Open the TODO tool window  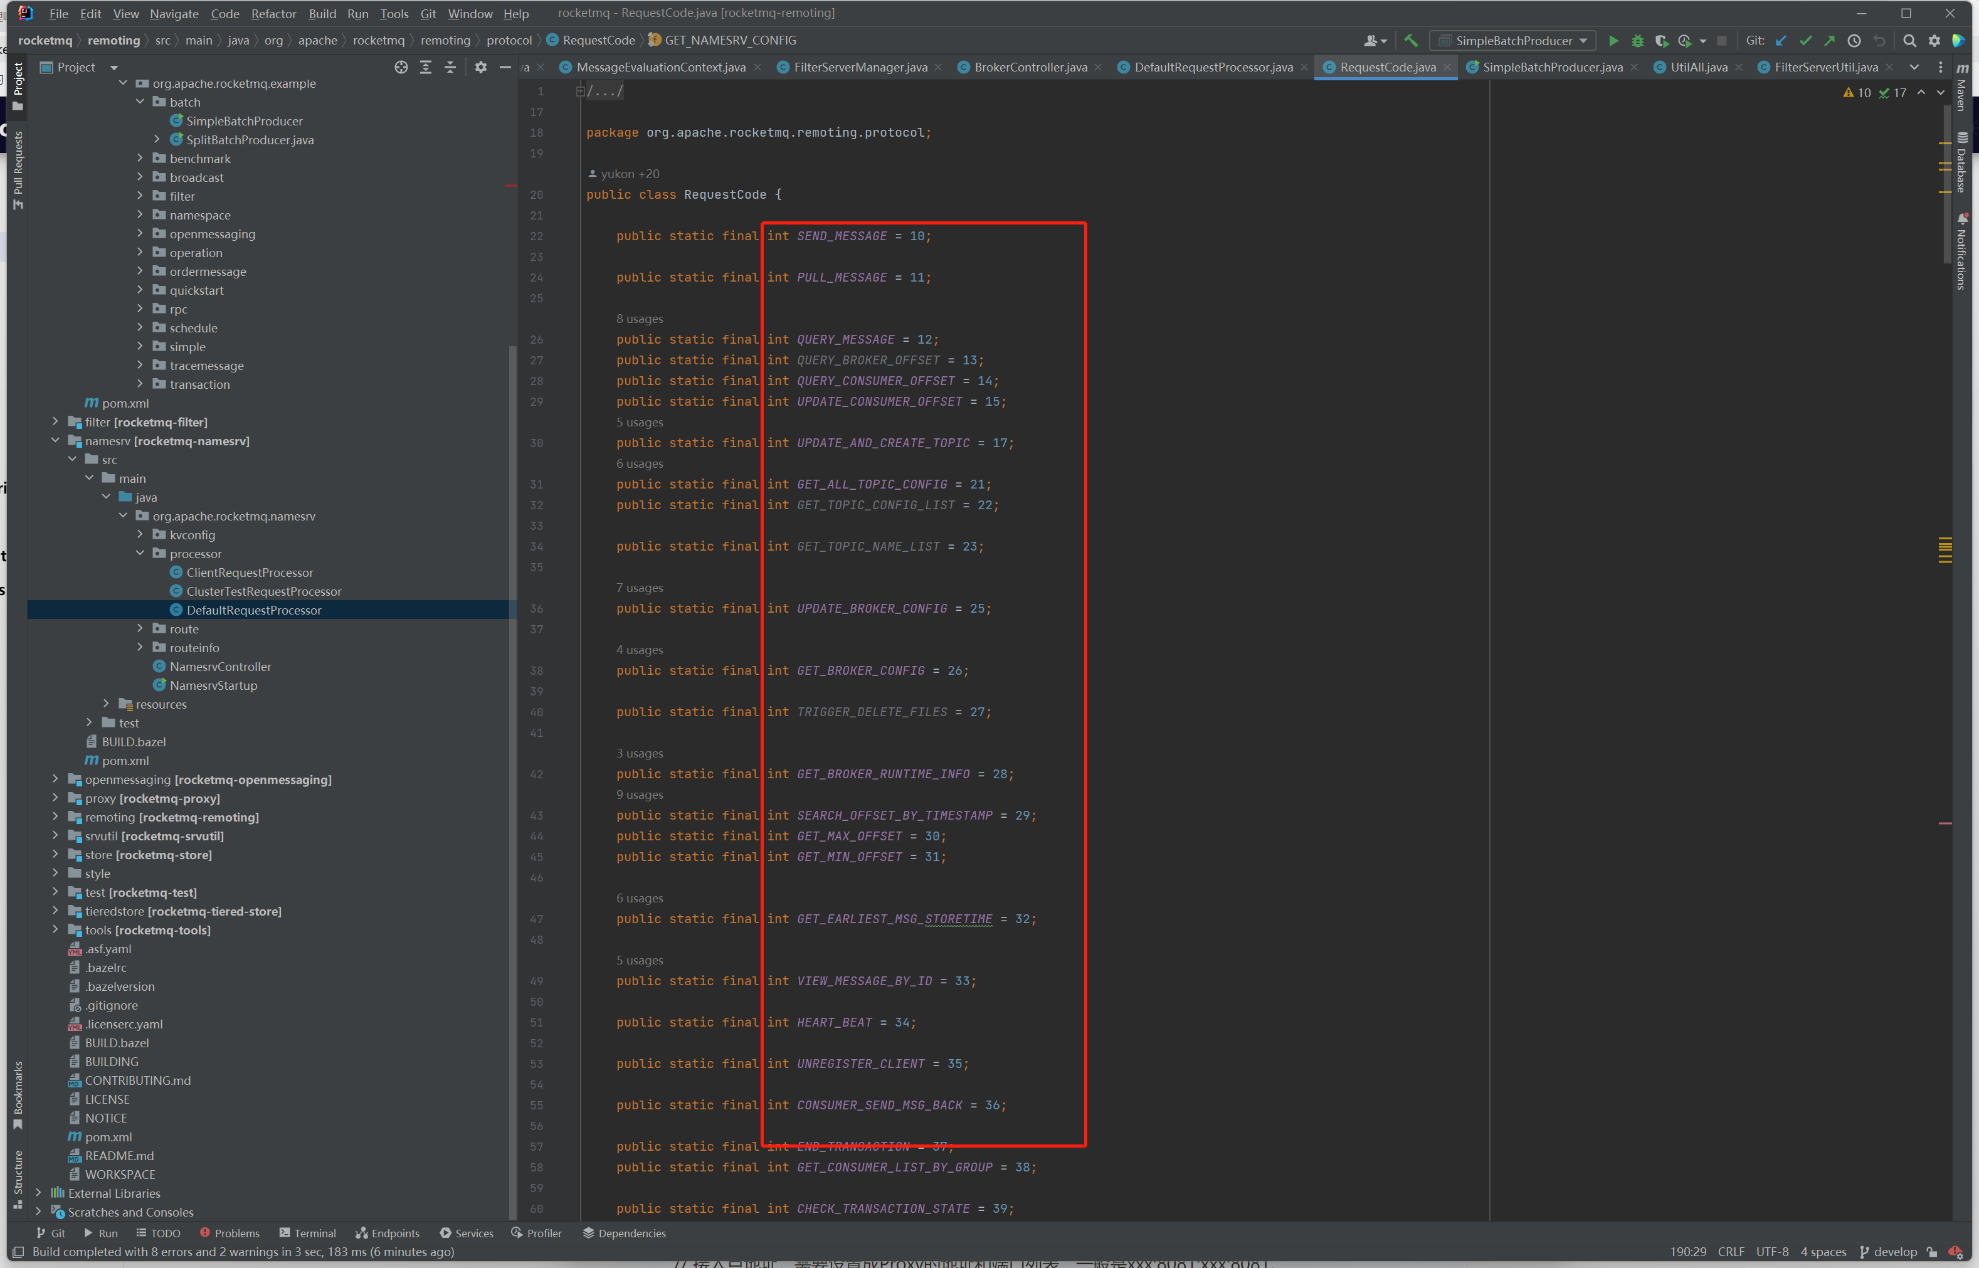pyautogui.click(x=158, y=1233)
